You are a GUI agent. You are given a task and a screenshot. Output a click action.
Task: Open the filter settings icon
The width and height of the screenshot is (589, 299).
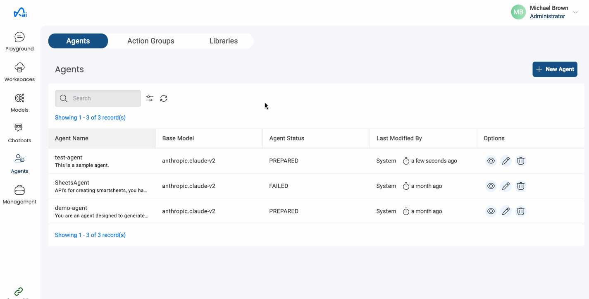pos(150,98)
